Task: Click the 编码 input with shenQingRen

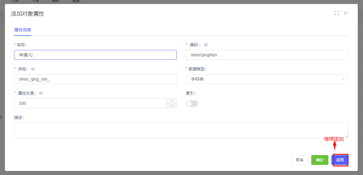Action: point(267,55)
